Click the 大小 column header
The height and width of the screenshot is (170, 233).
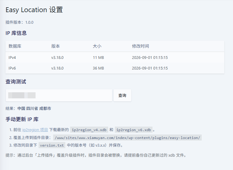97,46
